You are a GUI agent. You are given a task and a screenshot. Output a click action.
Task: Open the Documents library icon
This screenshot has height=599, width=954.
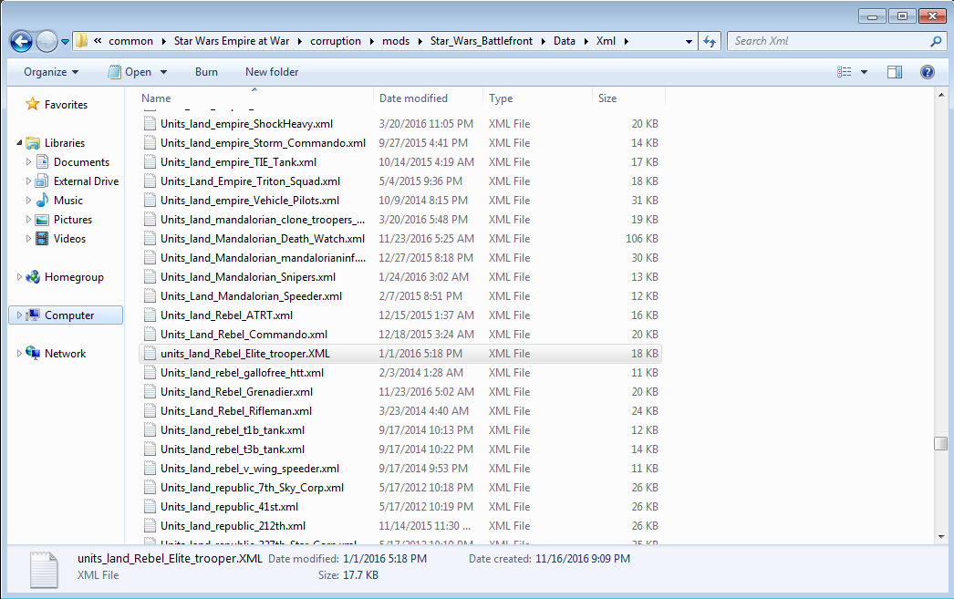(43, 161)
